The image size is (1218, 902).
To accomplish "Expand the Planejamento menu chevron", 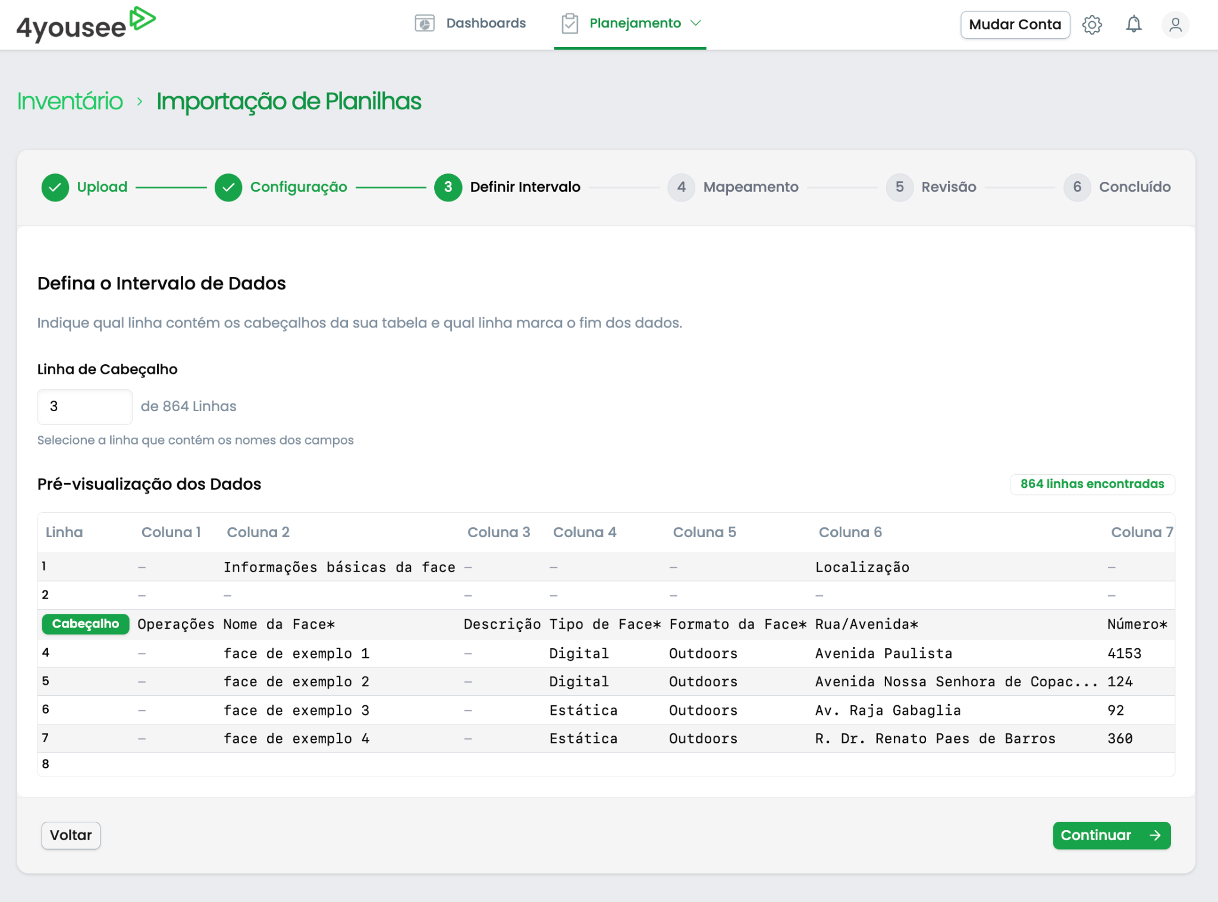I will click(696, 23).
